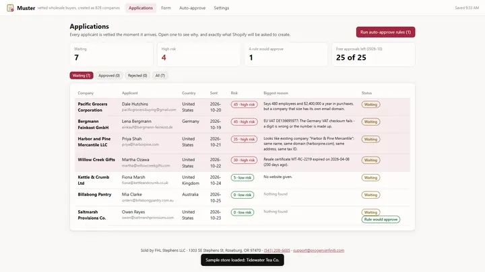
Task: Show Rejected (0) applications
Action: point(137,75)
